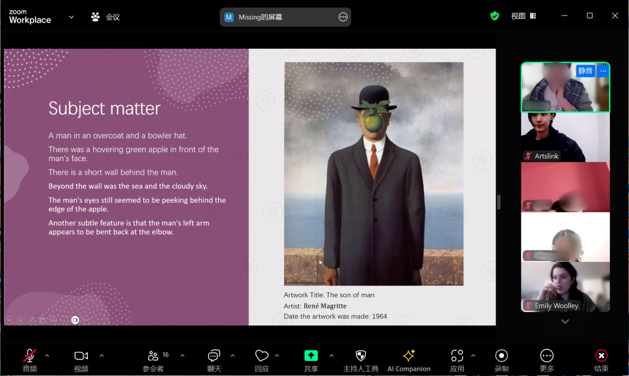Viewport: 629px width, 376px height.
Task: Open ellipsis menu on top participant video
Action: [x=603, y=71]
